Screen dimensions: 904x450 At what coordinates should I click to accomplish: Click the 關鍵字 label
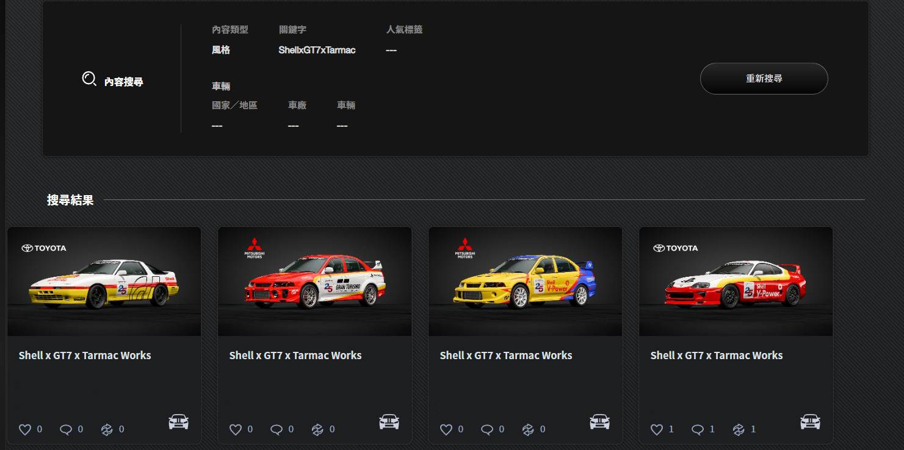point(292,29)
